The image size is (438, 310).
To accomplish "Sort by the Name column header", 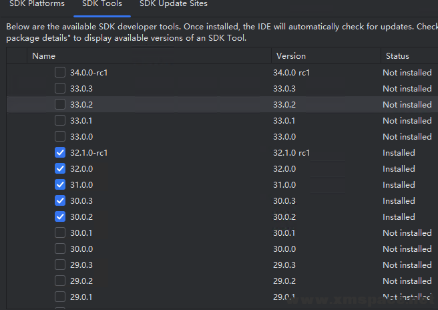I will point(44,56).
